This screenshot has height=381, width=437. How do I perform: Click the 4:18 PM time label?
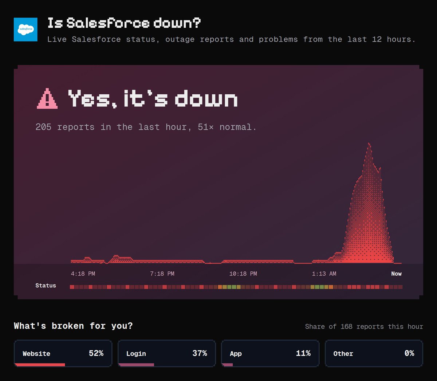83,274
